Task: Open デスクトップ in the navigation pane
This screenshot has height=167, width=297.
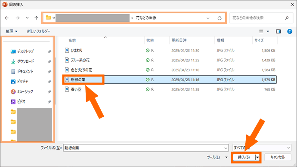Action: pyautogui.click(x=25, y=51)
